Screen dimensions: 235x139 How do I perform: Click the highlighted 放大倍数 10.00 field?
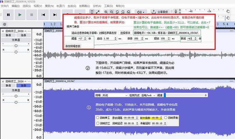(x=157, y=118)
